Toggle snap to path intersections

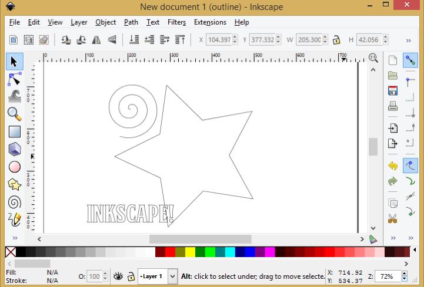[410, 196]
